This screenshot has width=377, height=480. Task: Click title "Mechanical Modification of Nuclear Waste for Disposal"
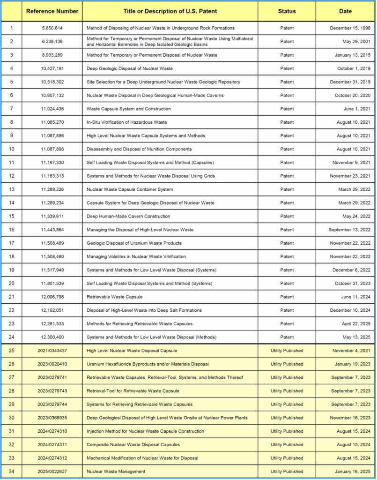tap(142, 458)
